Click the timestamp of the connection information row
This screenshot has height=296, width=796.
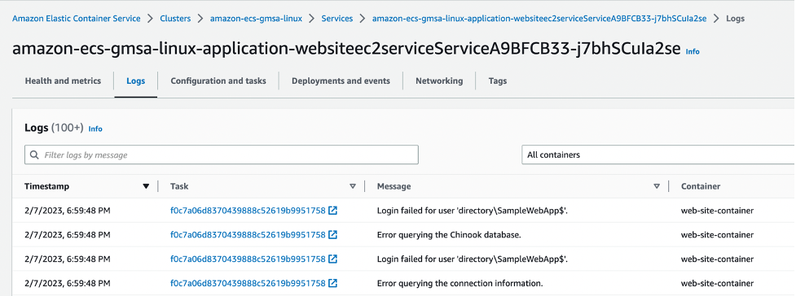pos(67,283)
